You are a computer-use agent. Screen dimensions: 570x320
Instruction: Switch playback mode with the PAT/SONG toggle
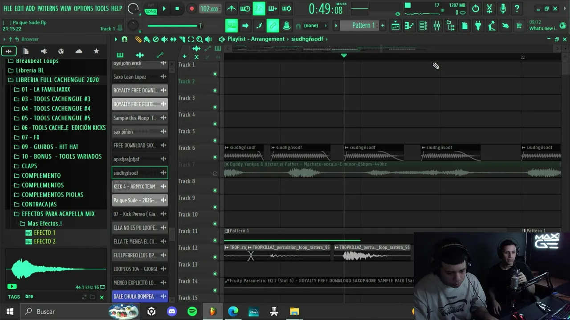[x=151, y=8]
